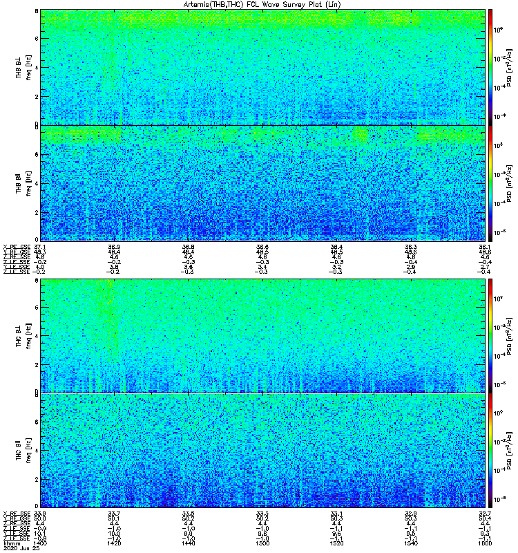Click the THB B⊥ freq [Hz] axis label
The height and width of the screenshot is (553, 518).
tap(23, 67)
